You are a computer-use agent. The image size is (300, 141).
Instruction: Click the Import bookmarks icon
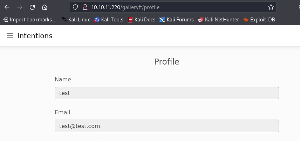click(6, 20)
